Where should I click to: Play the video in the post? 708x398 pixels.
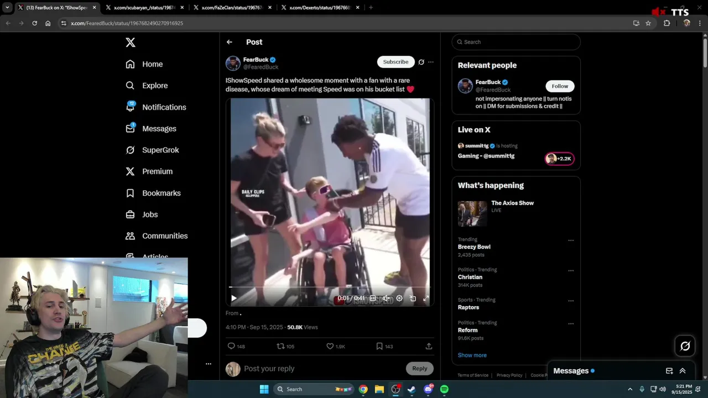234,298
